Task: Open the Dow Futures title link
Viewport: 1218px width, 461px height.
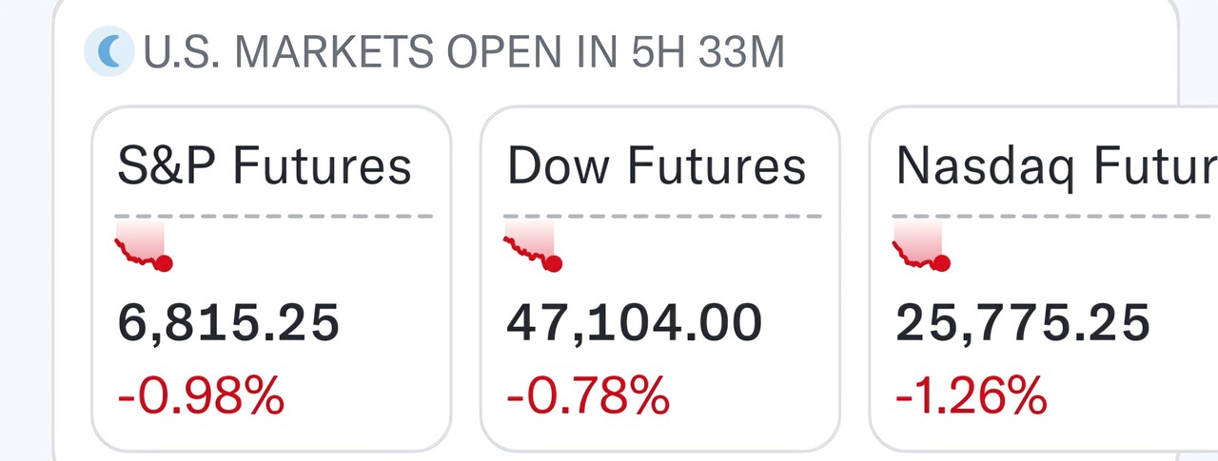Action: point(657,166)
